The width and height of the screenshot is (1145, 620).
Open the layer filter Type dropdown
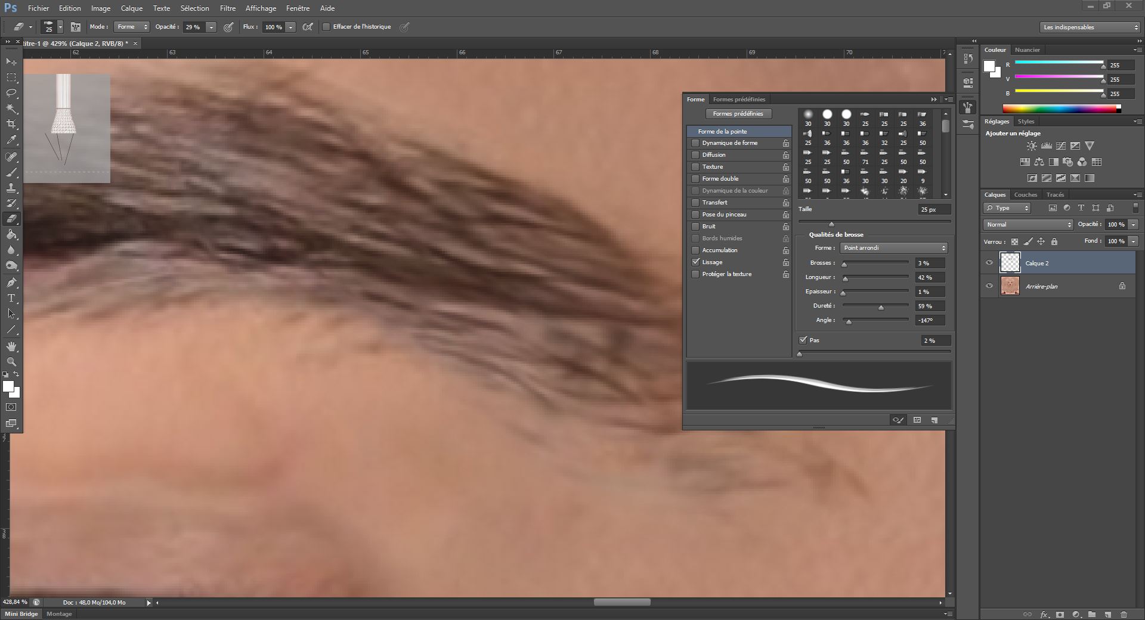[1007, 208]
